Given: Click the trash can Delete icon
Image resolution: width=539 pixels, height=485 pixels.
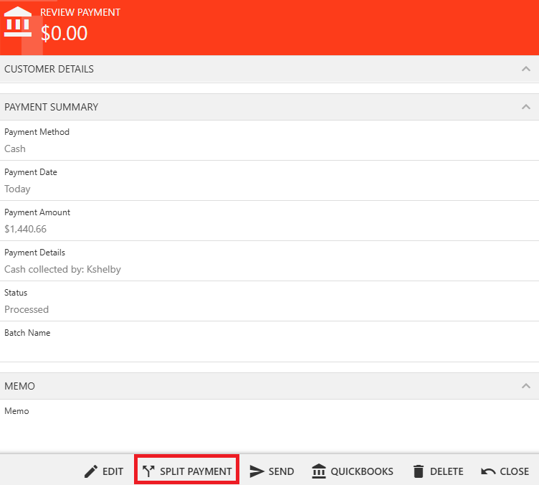Looking at the screenshot, I should tap(419, 471).
